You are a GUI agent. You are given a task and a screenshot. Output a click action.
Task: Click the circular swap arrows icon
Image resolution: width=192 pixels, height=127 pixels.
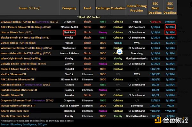120,52
